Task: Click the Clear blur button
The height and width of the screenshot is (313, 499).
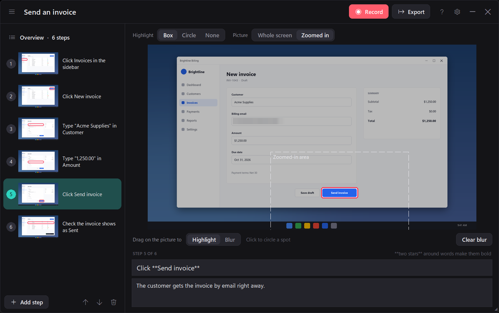Action: (474, 240)
